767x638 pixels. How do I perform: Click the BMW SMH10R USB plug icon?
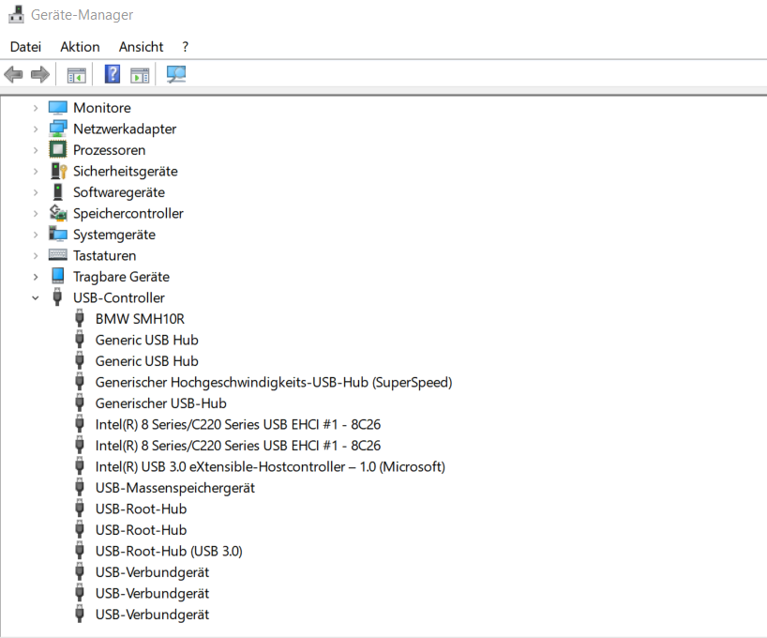80,319
